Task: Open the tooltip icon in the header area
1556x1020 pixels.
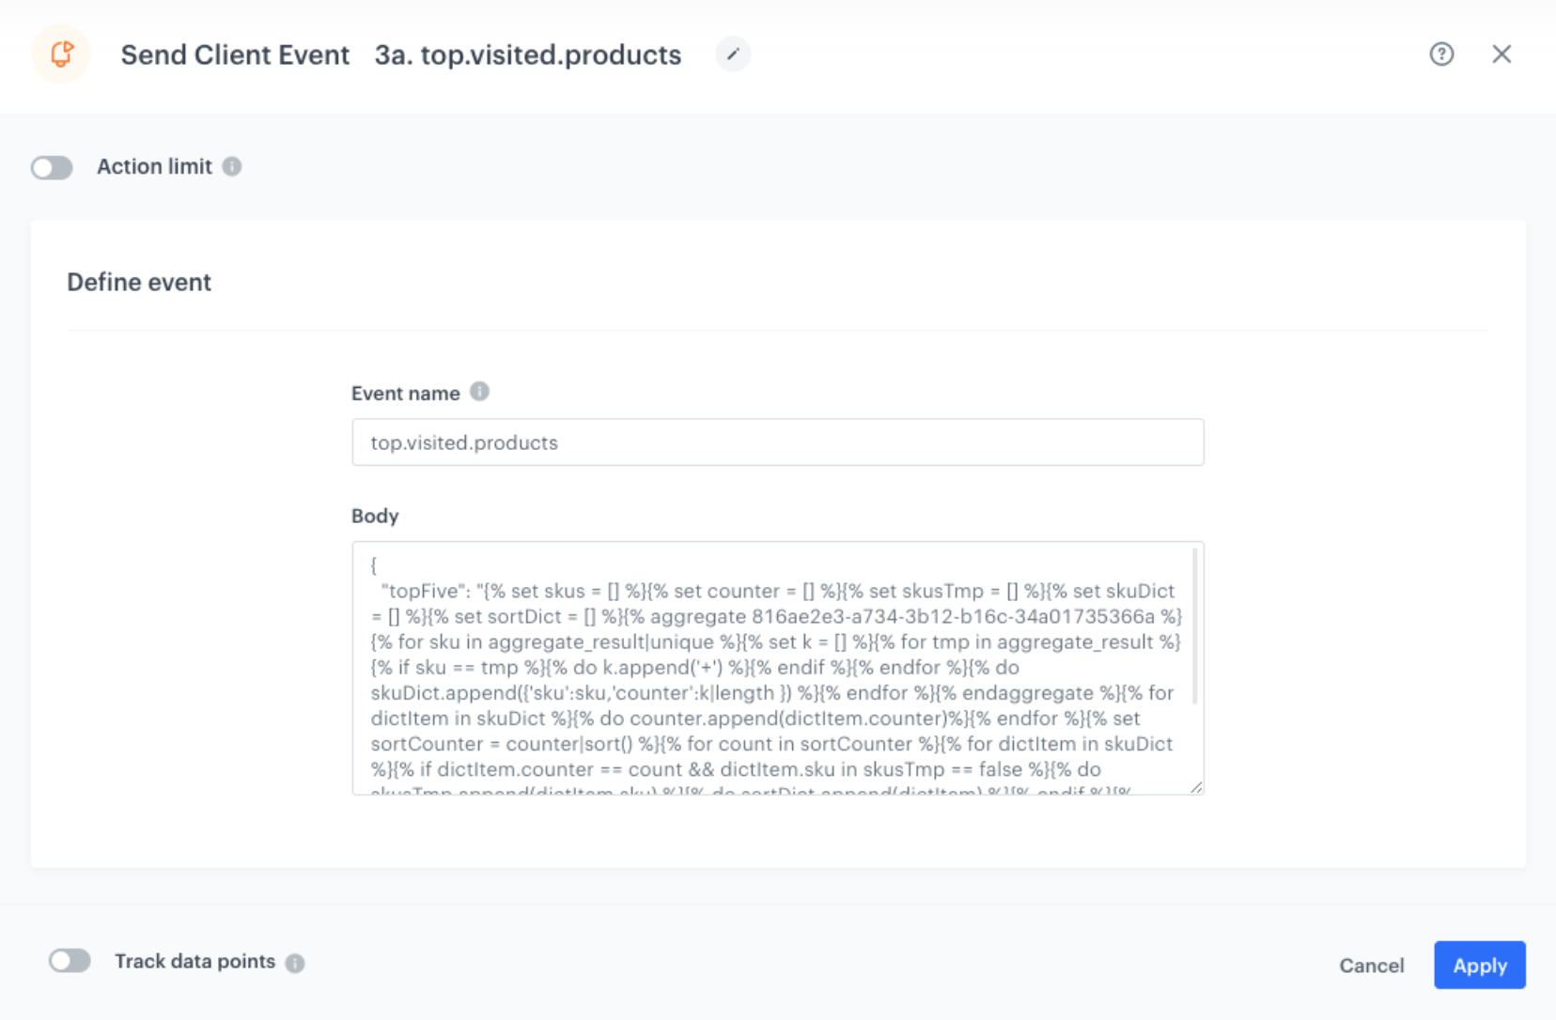Action: coord(1440,54)
